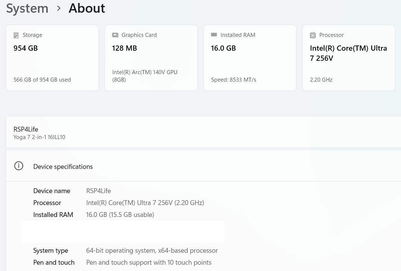401x271 pixels.
Task: Select the 64-bit System type value
Action: coord(152,250)
